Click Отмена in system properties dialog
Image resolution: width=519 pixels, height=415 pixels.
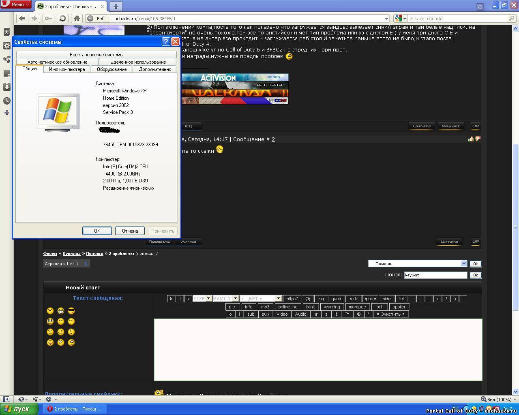click(130, 231)
